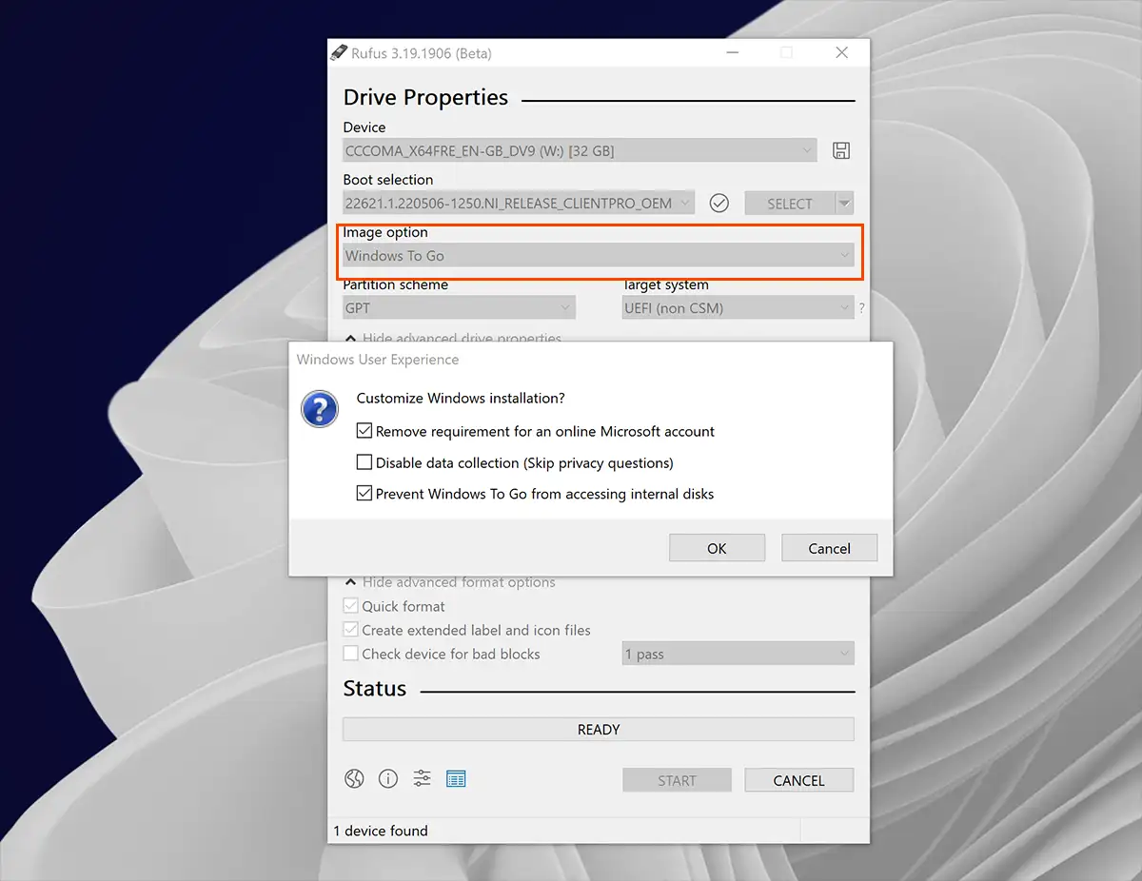1142x881 pixels.
Task: Click the READY status progress bar
Action: 599,730
